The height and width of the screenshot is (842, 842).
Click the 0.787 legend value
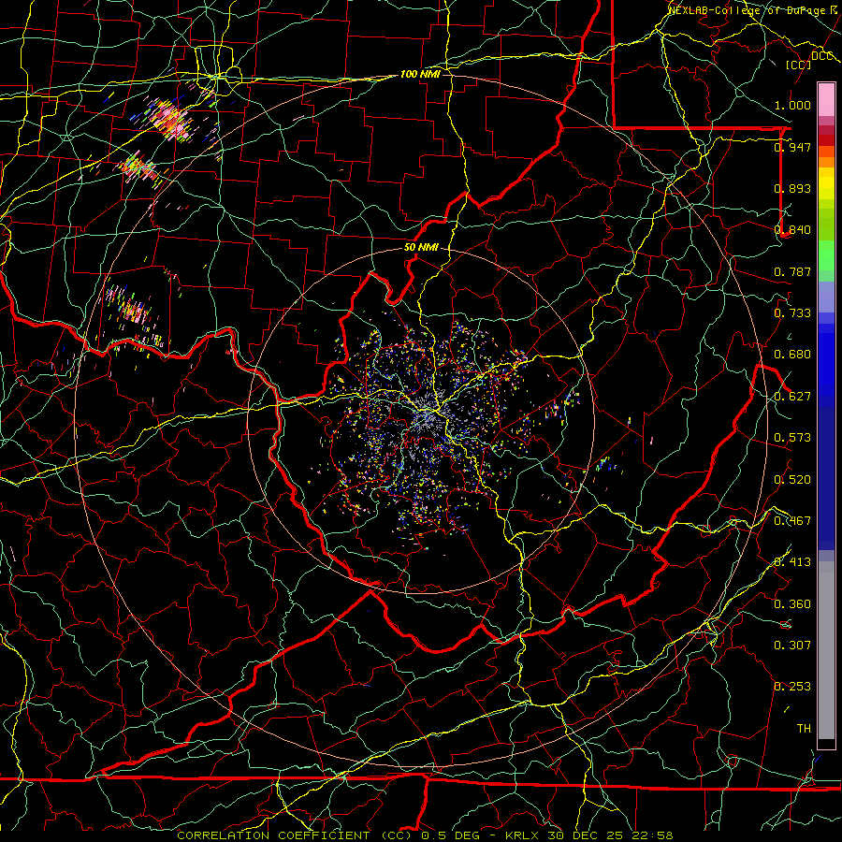tap(792, 271)
